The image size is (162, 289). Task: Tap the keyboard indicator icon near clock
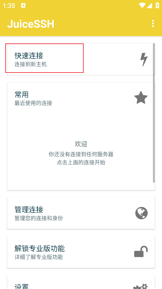click(23, 6)
